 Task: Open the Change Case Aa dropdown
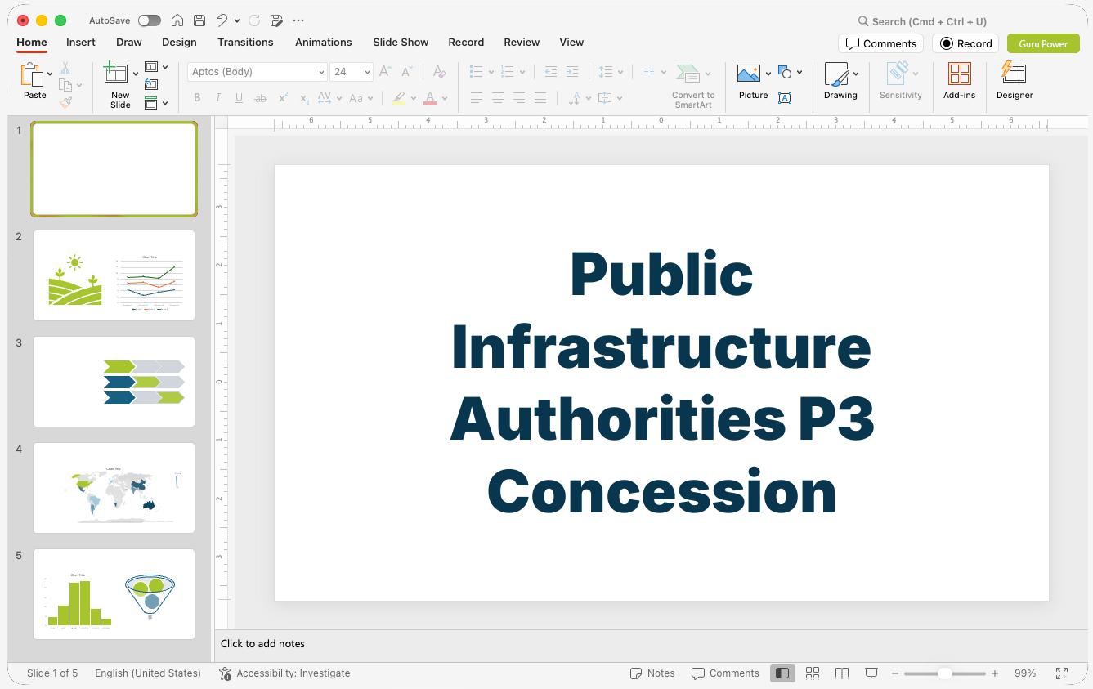click(x=361, y=98)
